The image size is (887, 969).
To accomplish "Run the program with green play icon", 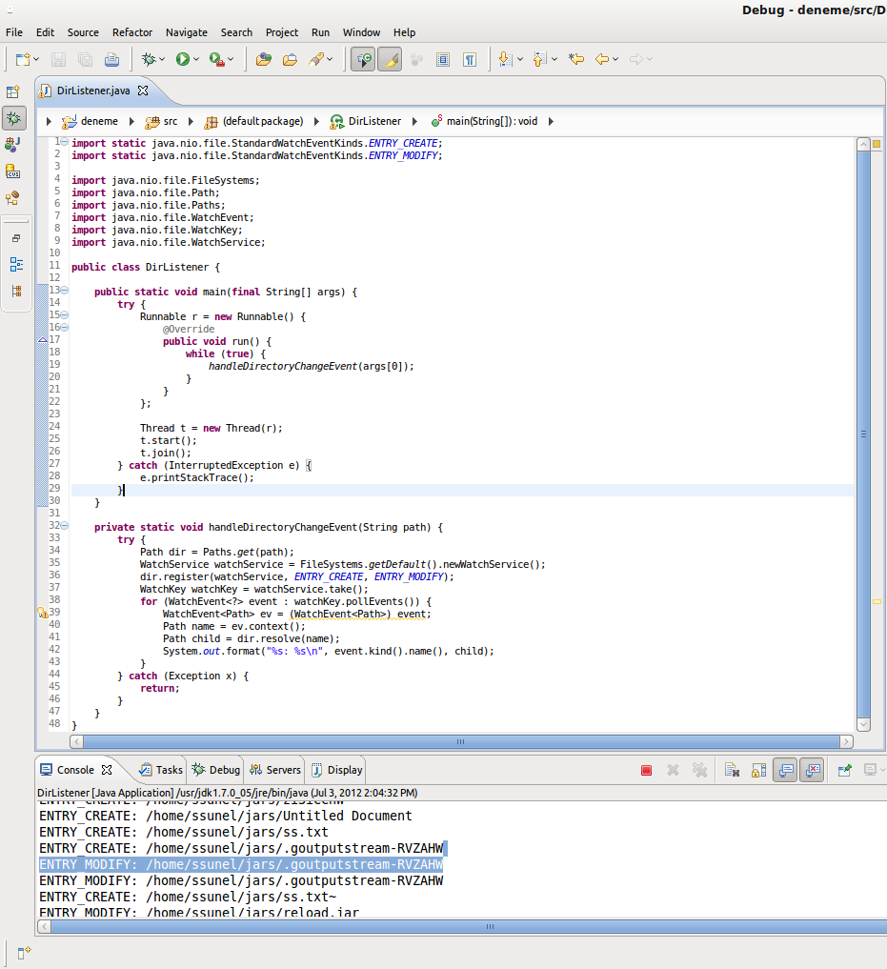I will pyautogui.click(x=182, y=59).
